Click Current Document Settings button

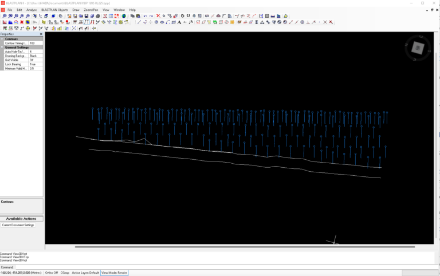tap(18, 225)
